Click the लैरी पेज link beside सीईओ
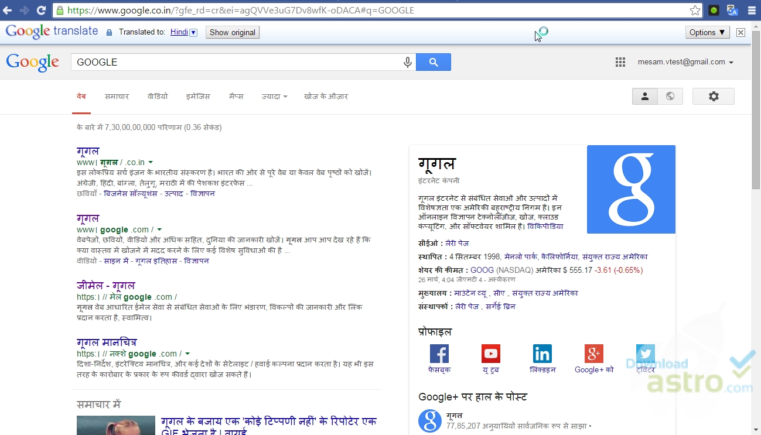761x435 pixels. 457,244
